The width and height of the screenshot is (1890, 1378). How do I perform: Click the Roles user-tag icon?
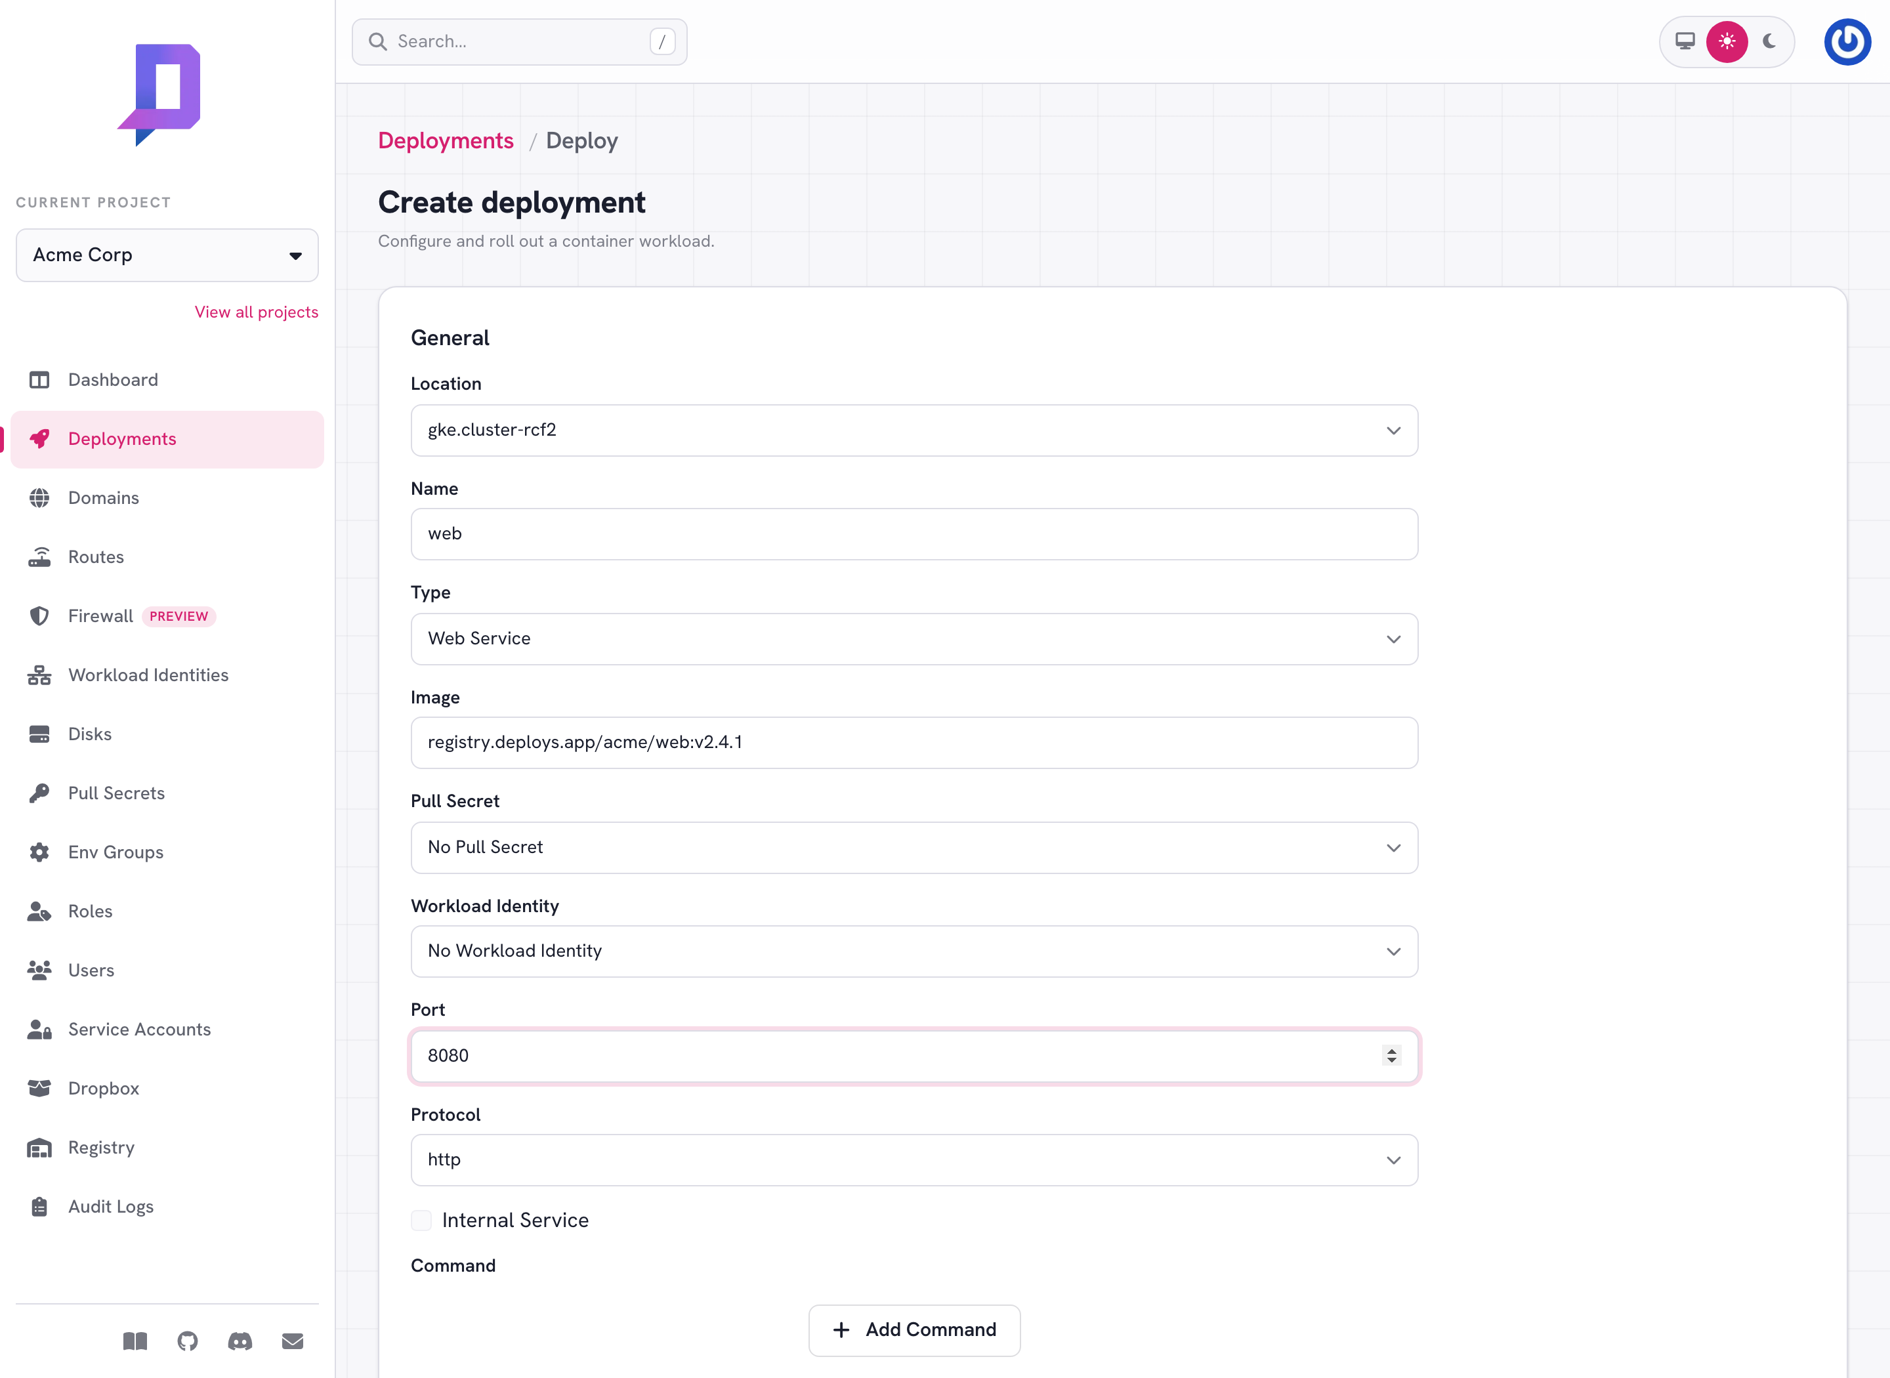point(39,911)
